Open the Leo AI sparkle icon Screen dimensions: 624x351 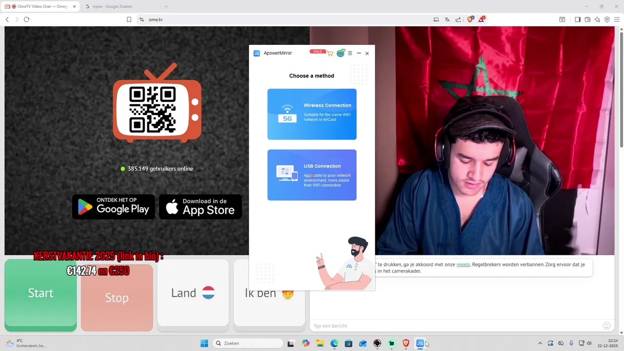597,19
